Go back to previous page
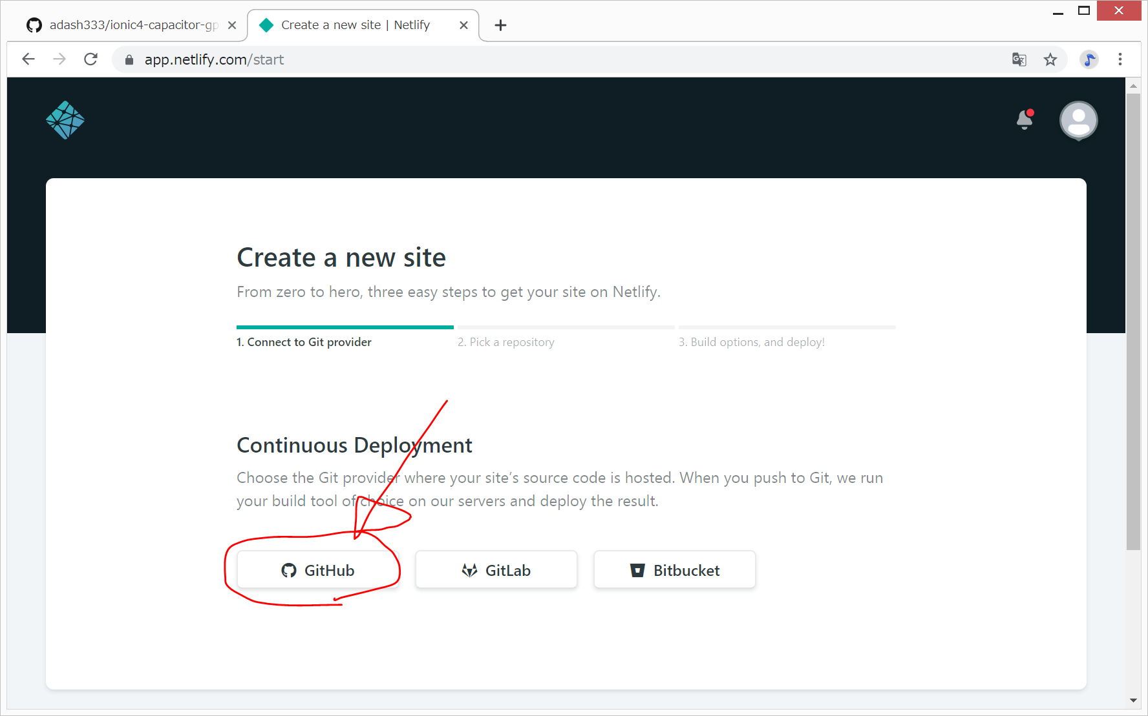Image resolution: width=1148 pixels, height=716 pixels. pyautogui.click(x=28, y=59)
